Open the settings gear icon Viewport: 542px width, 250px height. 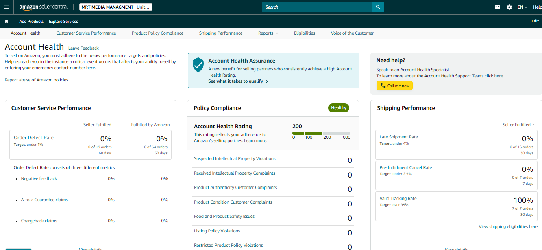[x=509, y=7]
